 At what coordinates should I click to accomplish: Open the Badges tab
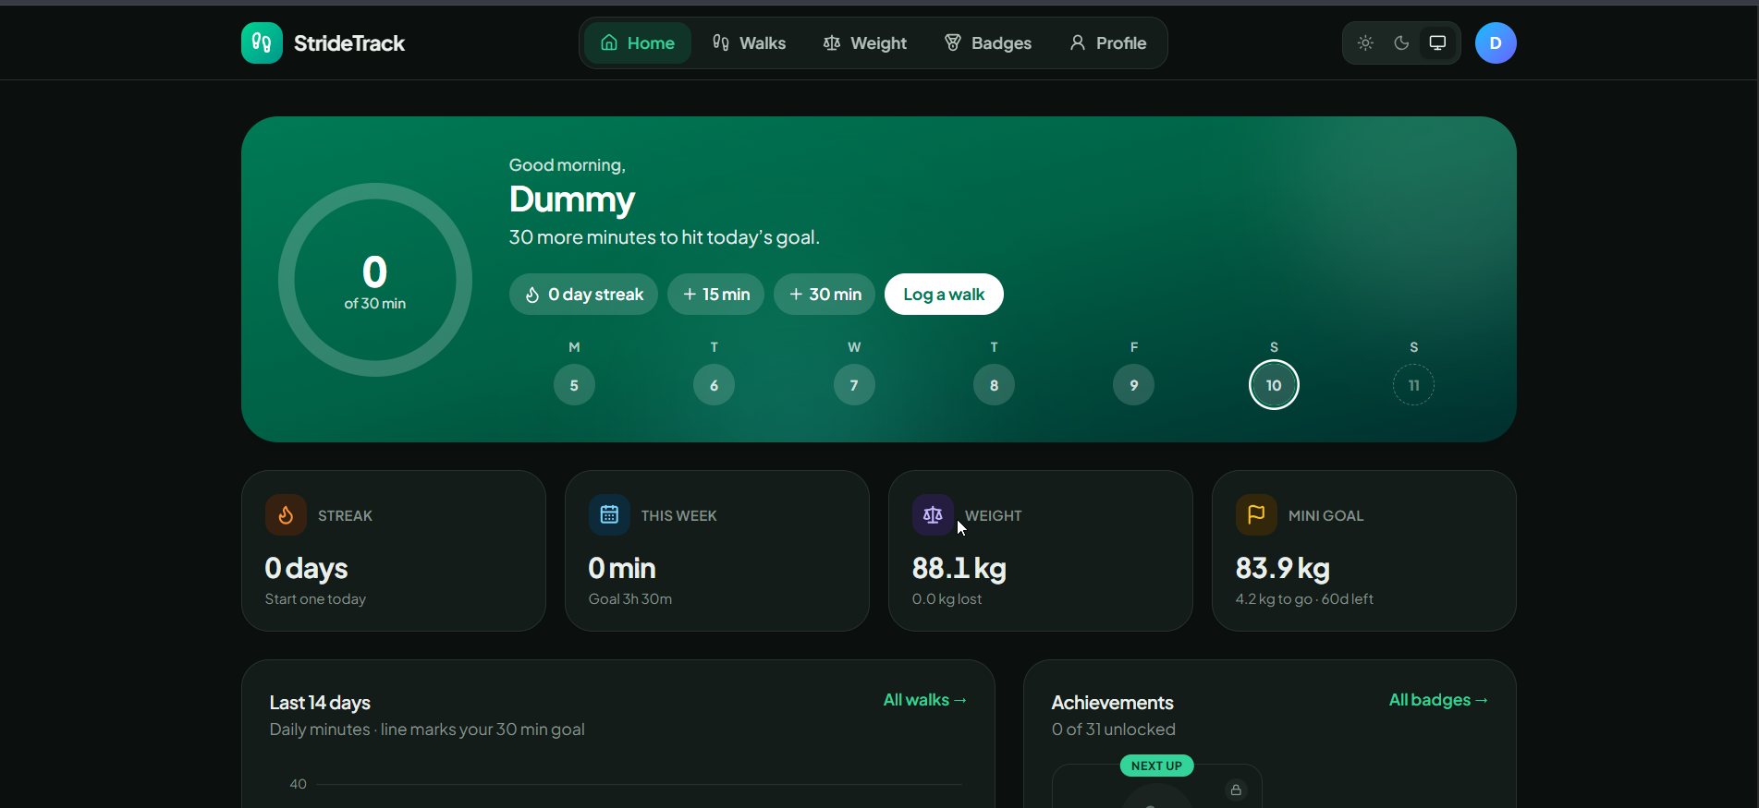point(988,43)
